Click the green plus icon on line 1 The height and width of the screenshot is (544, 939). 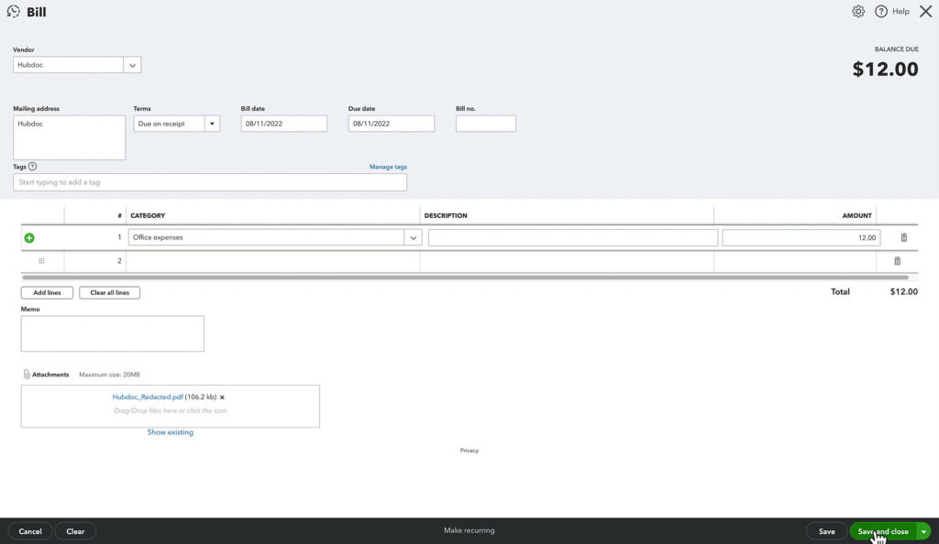pyautogui.click(x=28, y=237)
